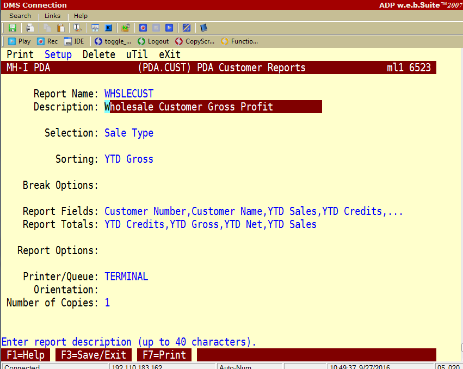Viewport: 463px width, 369px height.
Task: Click the F3=Save/Exit function key button
Action: tap(94, 355)
